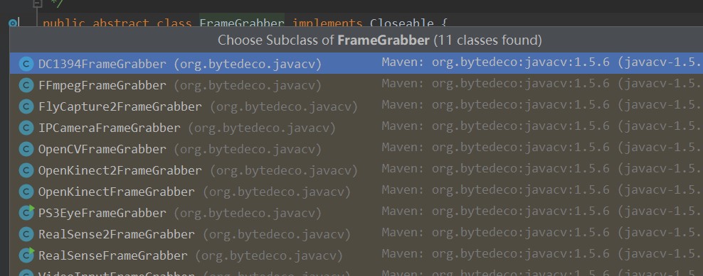
Task: Select the RealSense2FrameGrabber class icon
Action: 26,234
